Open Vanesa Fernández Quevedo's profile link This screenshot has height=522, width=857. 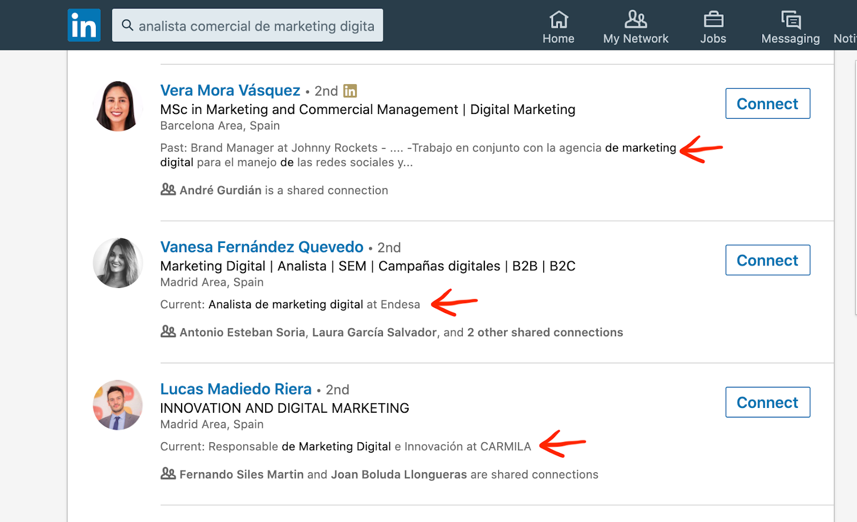[x=262, y=247]
